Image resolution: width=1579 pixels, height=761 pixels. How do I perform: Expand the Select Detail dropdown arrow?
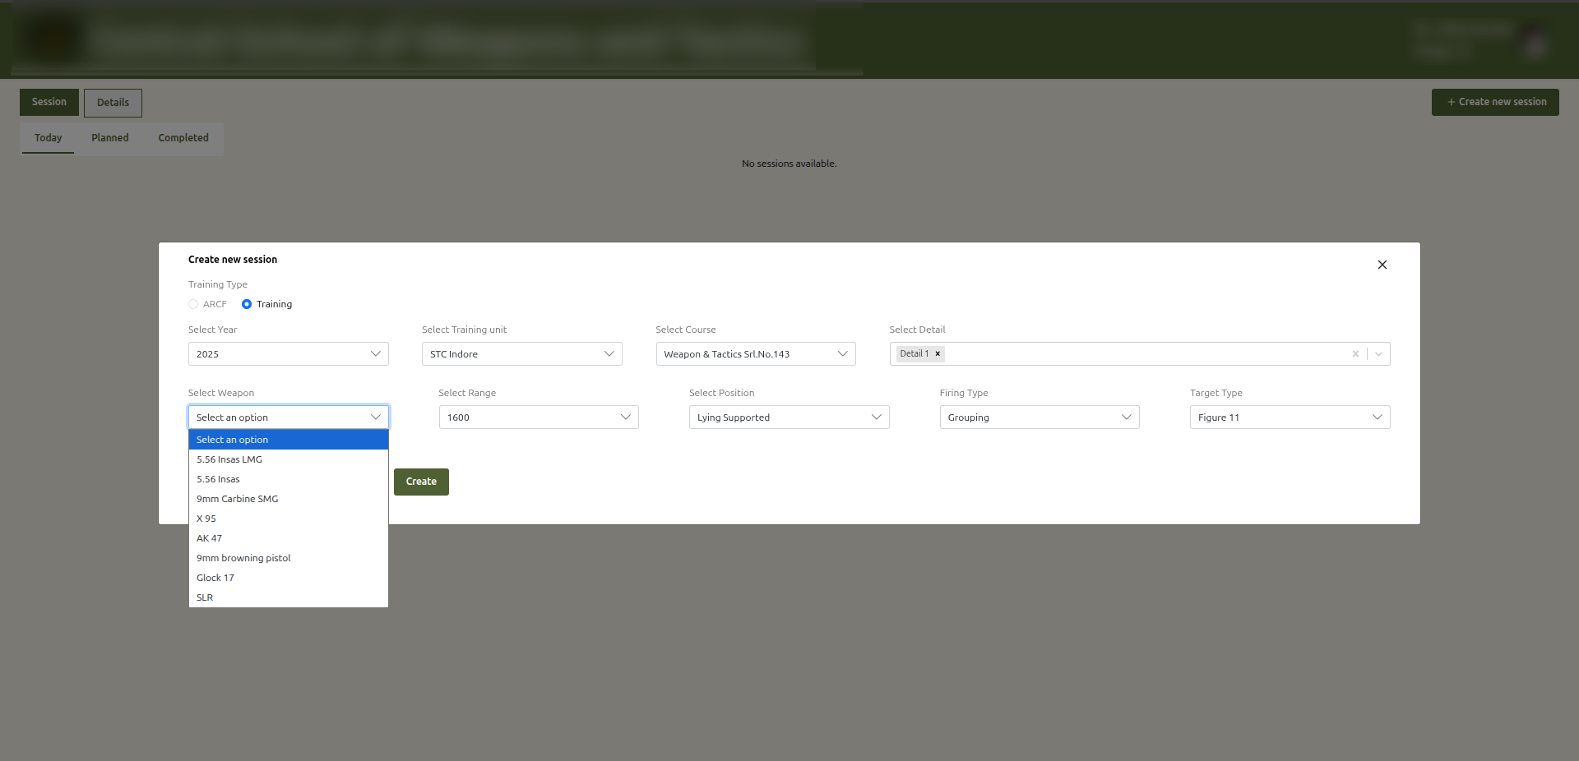[x=1378, y=354]
